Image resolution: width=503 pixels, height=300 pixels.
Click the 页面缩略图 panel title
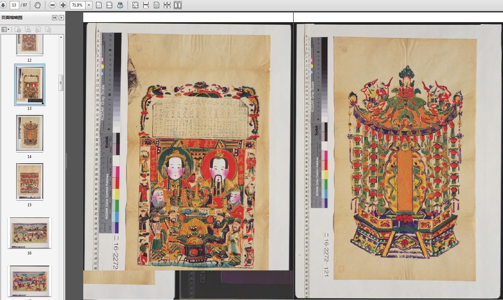12,18
